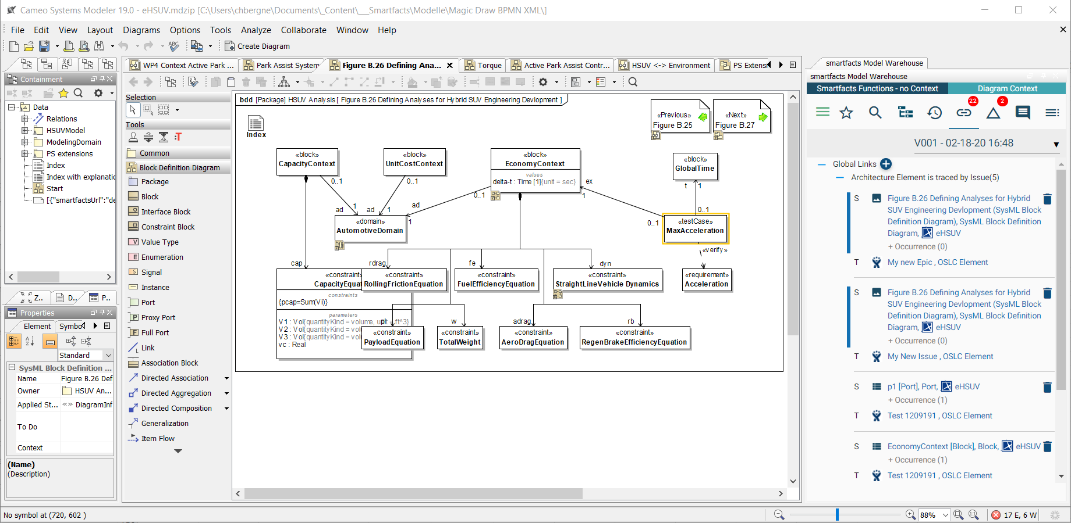Click the Create Diagram toolbar button
The height and width of the screenshot is (523, 1071).
(x=257, y=46)
